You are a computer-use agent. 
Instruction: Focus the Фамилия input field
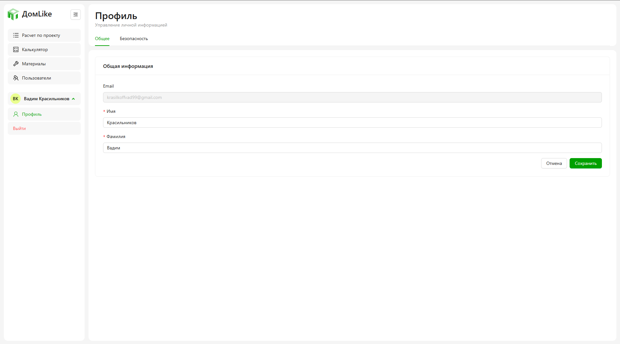[352, 148]
